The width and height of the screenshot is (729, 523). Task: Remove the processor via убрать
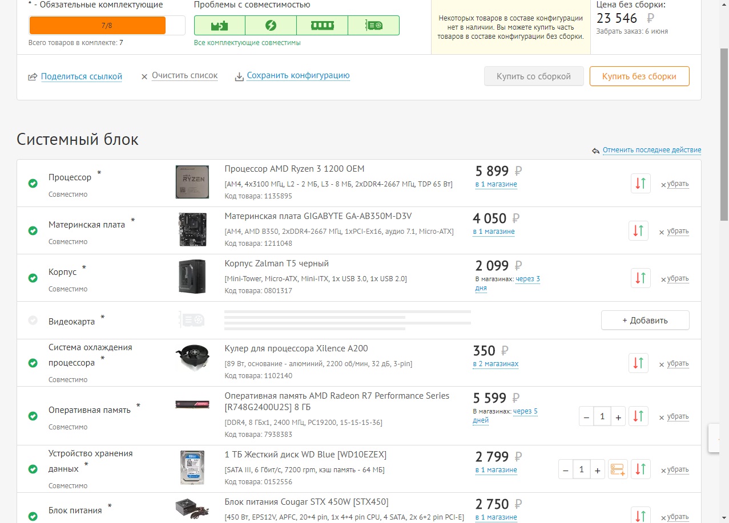click(678, 184)
